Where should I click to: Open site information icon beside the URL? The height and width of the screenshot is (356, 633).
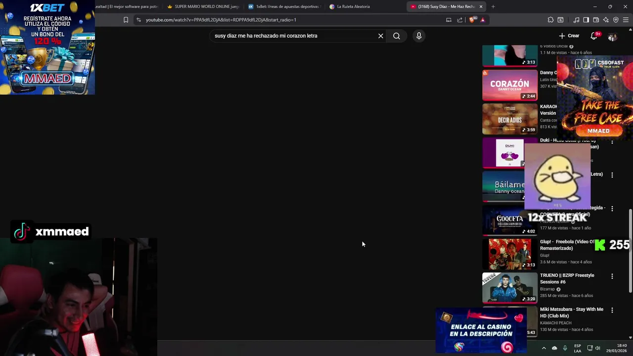click(138, 20)
